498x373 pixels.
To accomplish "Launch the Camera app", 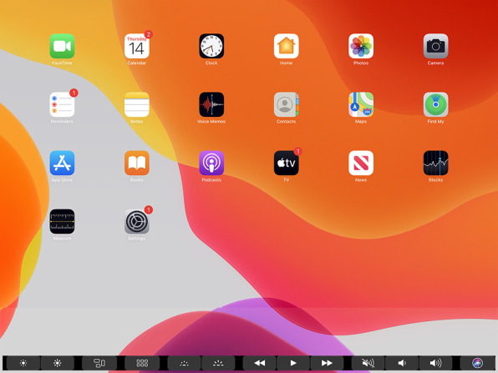I will [x=436, y=46].
